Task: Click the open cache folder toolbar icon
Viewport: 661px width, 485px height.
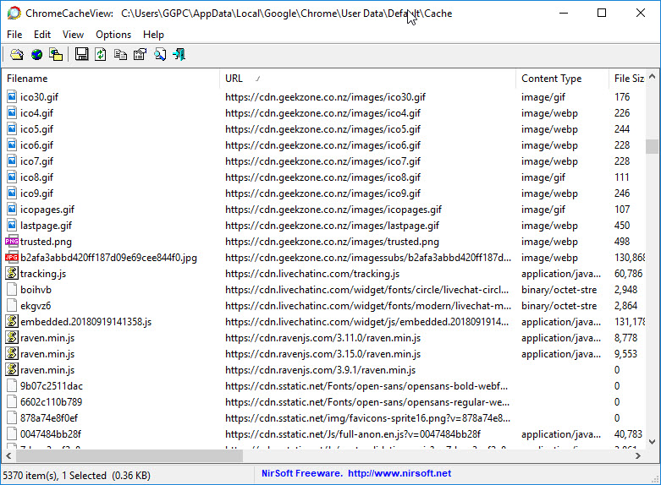Action: (17, 55)
